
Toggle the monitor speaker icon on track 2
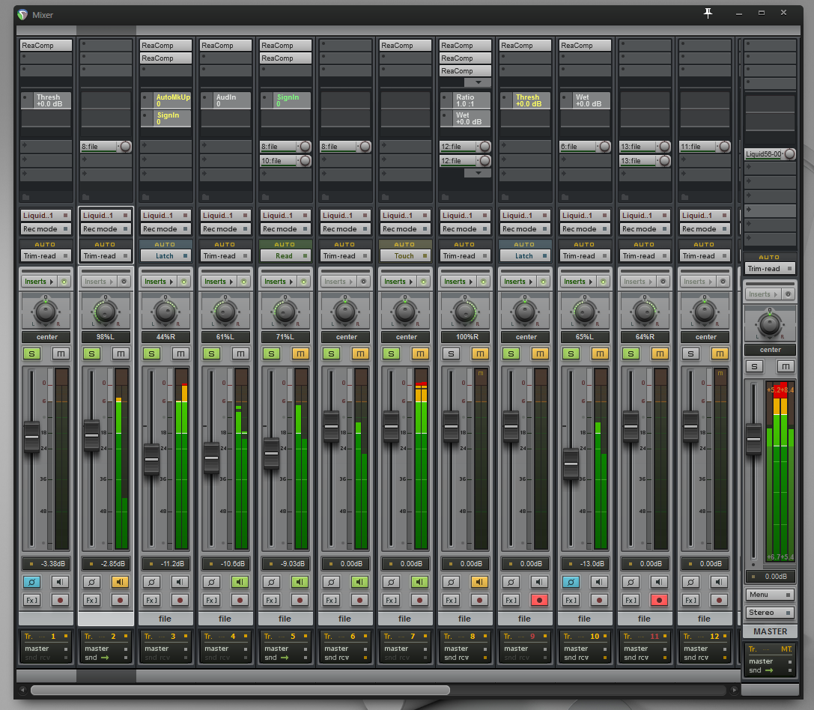120,582
